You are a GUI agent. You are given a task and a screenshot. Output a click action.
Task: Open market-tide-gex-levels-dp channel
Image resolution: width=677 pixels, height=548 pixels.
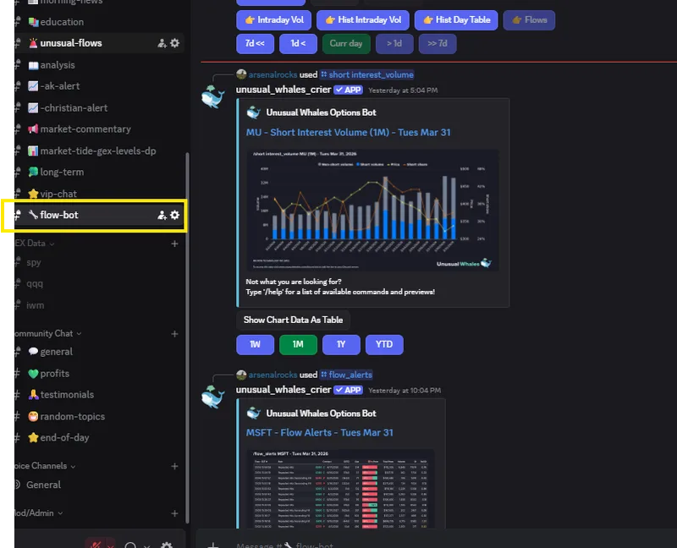click(98, 151)
